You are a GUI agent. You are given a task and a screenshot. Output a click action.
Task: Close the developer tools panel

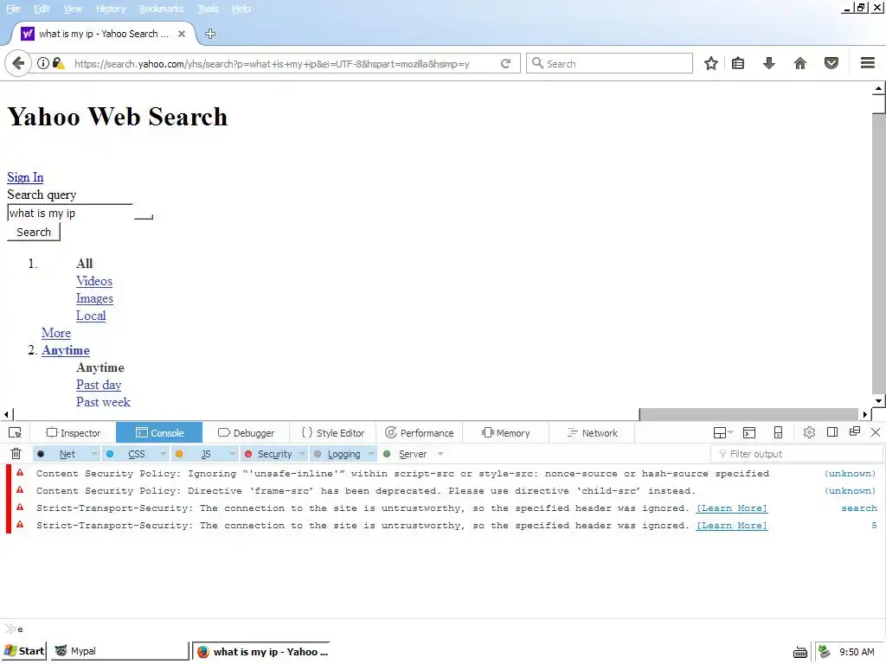[x=876, y=432]
